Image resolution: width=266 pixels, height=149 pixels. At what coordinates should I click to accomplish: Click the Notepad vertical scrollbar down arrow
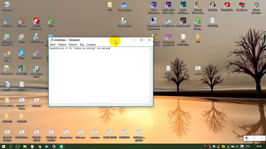point(151,101)
